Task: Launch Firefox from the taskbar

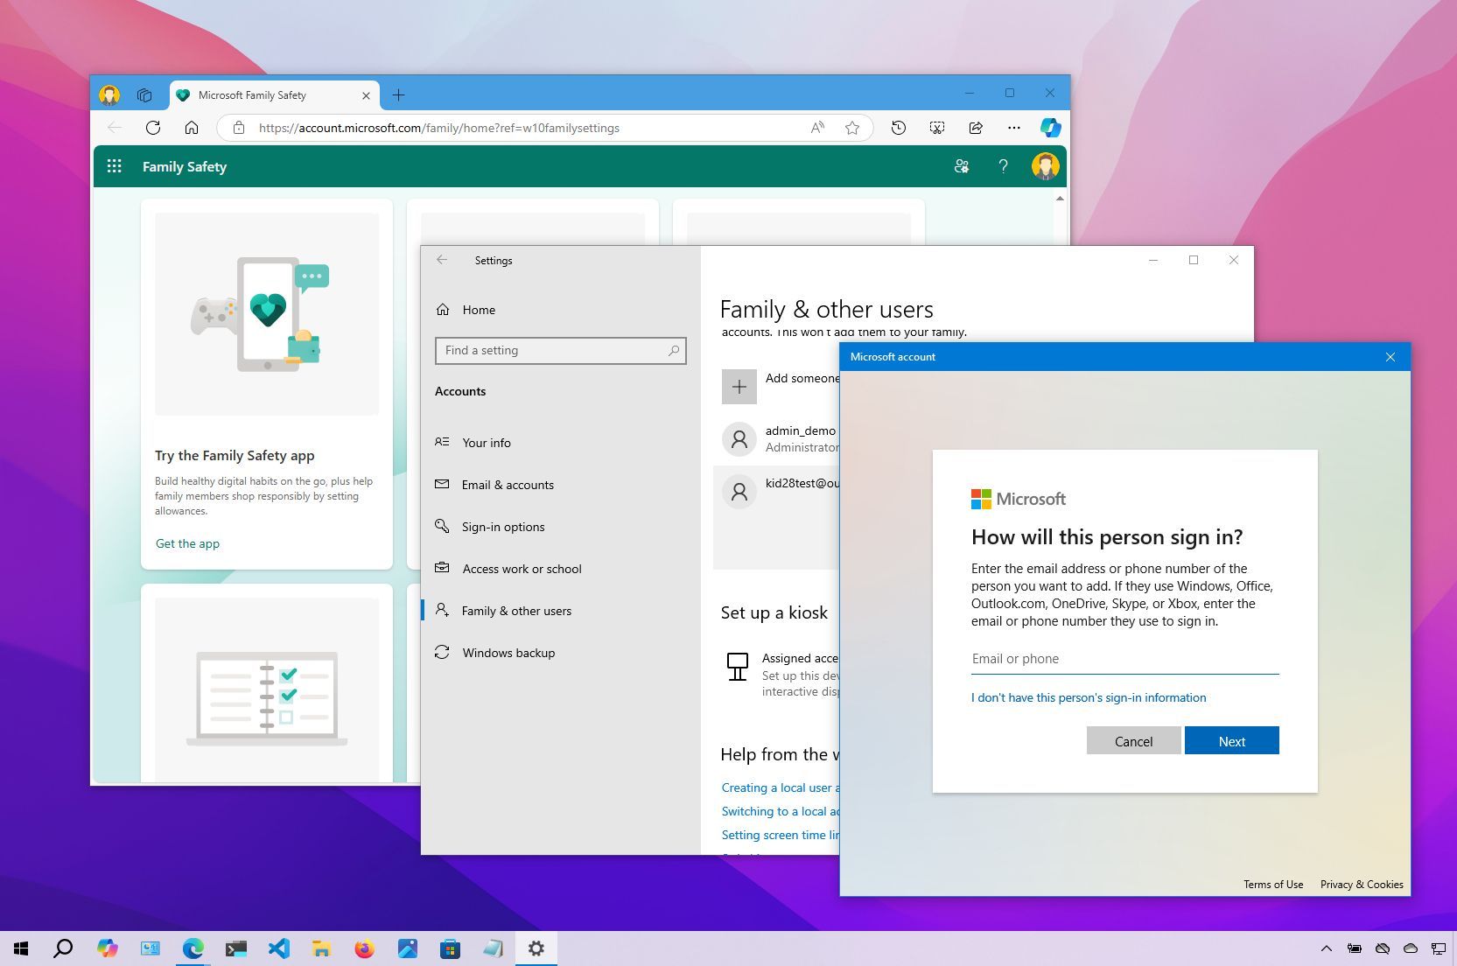Action: [x=365, y=948]
